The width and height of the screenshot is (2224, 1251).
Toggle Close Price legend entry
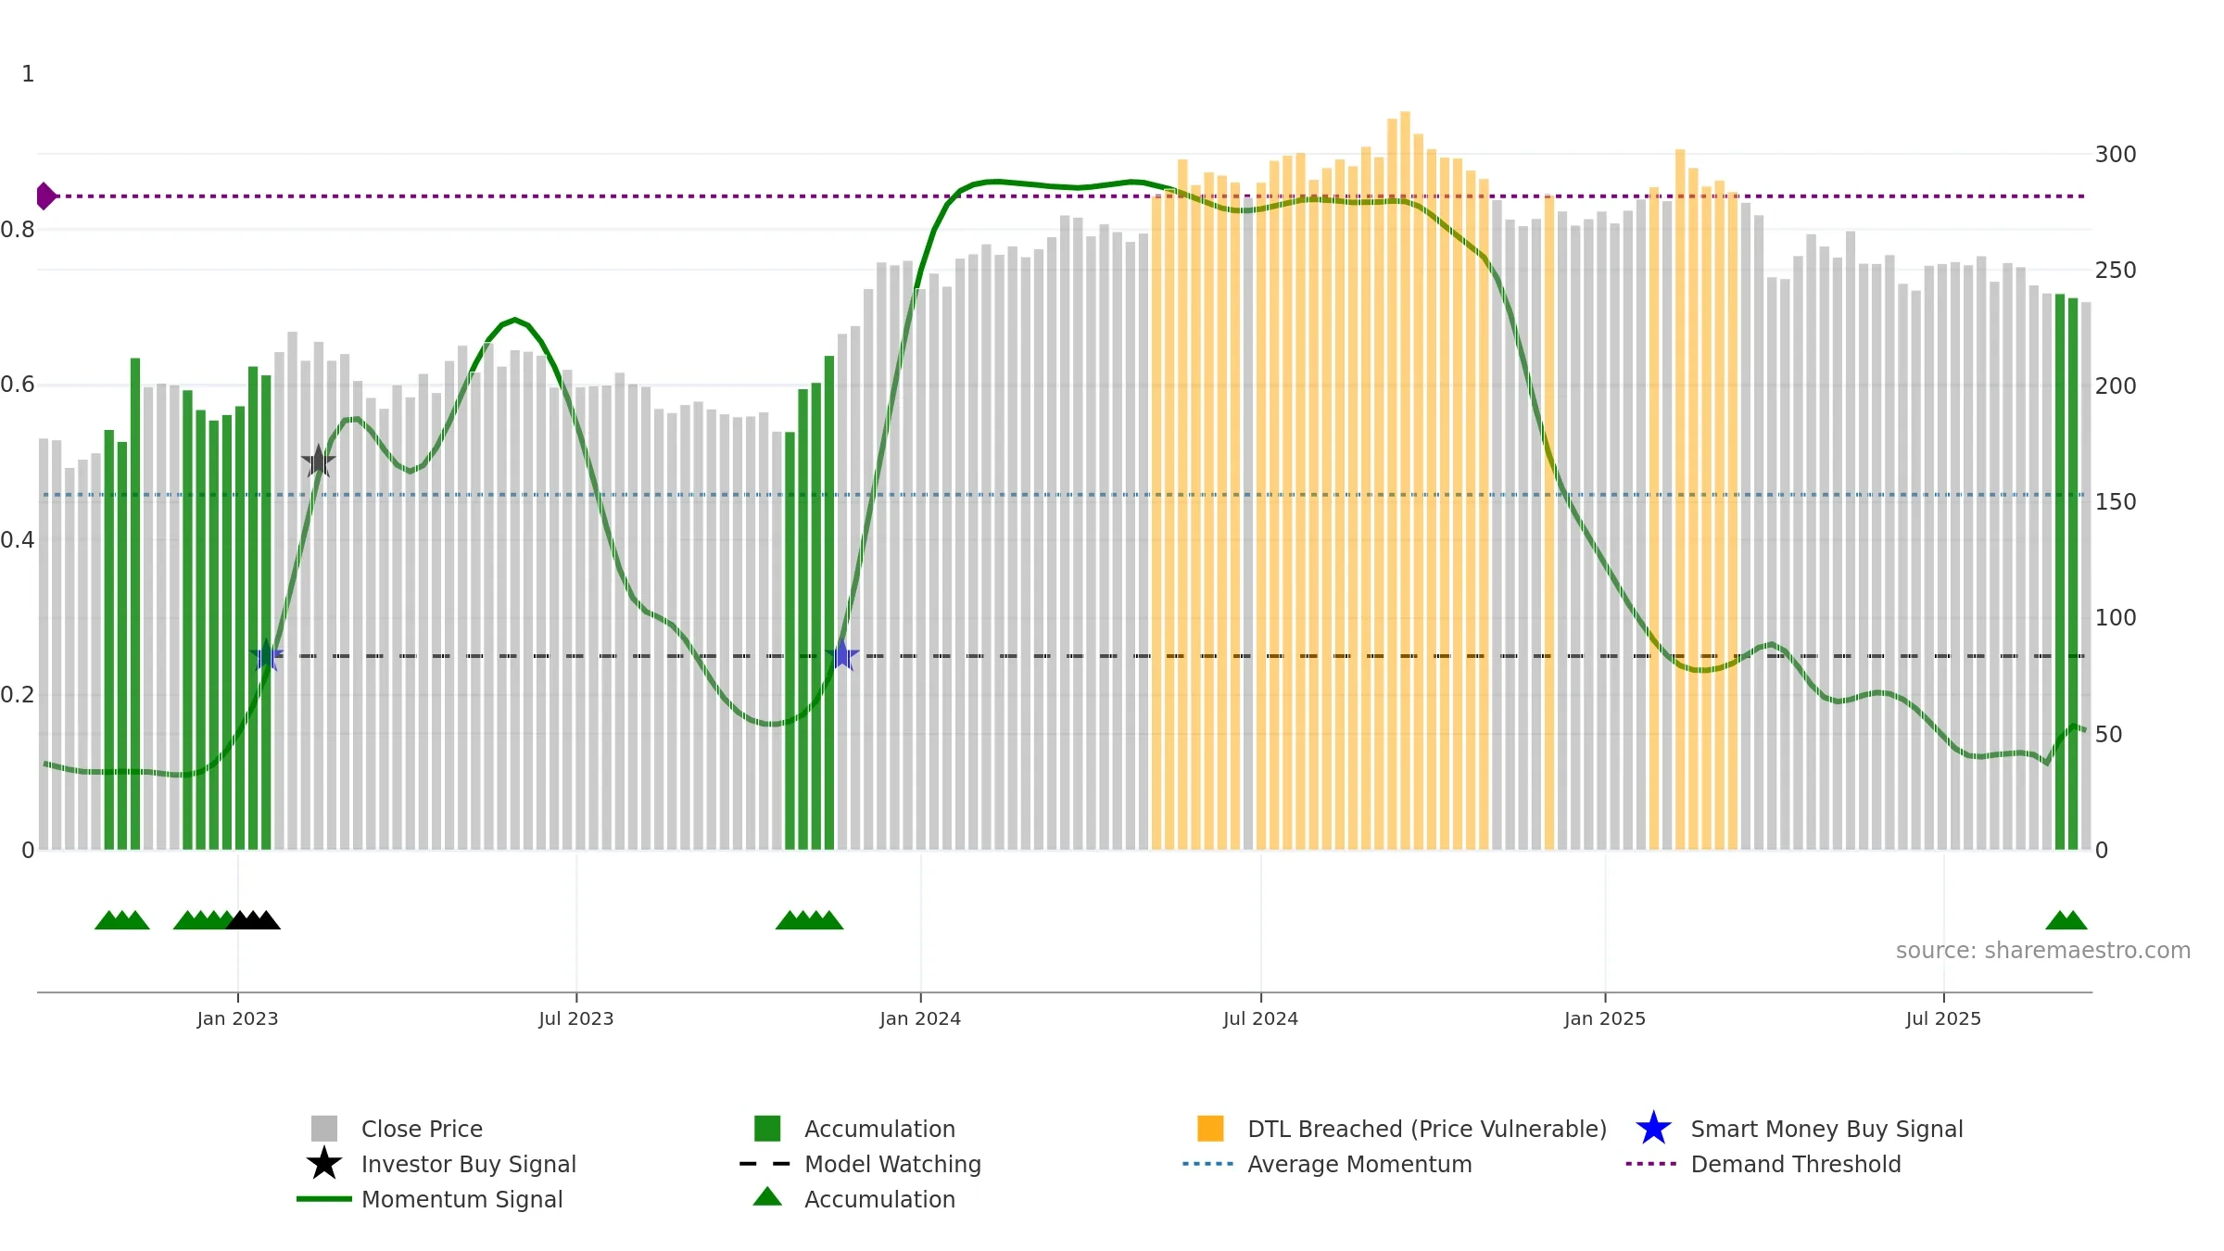(x=398, y=1129)
